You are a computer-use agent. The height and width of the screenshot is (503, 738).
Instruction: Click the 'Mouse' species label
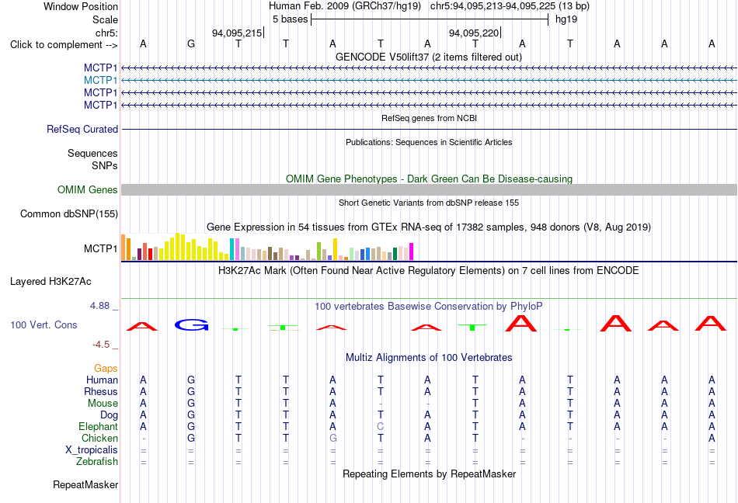103,404
